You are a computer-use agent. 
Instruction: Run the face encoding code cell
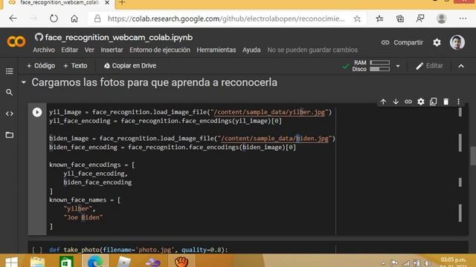click(x=37, y=112)
